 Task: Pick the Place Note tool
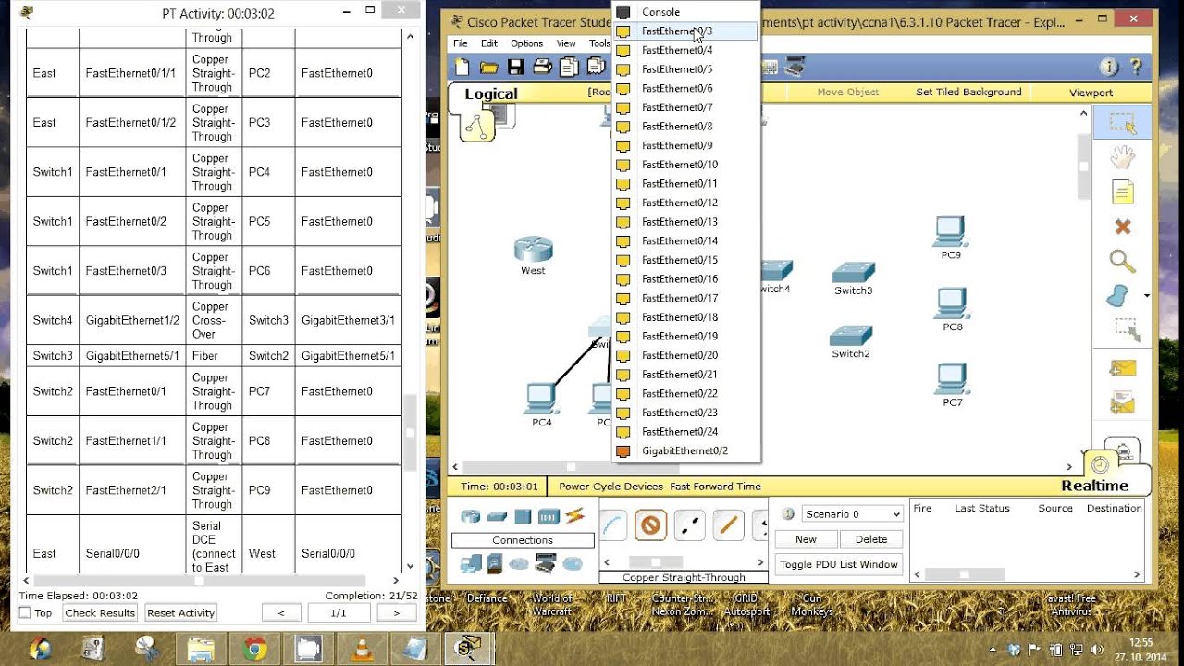[1122, 192]
